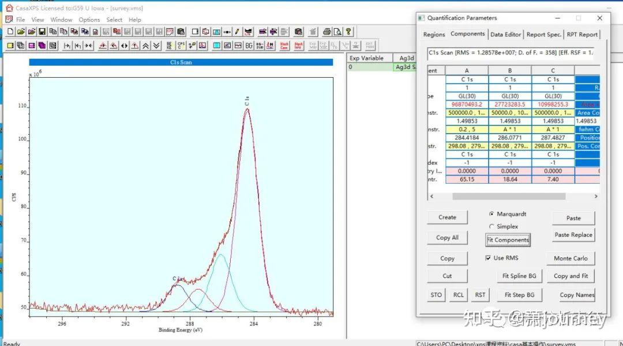Click the CPS counts toolbar icon
Viewport: 623px width, 346px height.
coord(180,45)
